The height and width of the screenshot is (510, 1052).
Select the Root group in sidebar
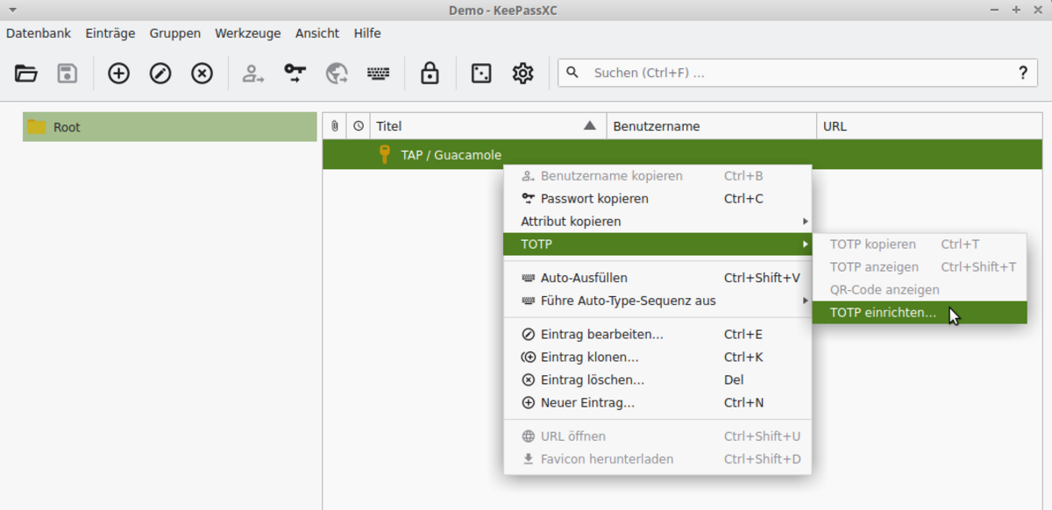pyautogui.click(x=169, y=127)
